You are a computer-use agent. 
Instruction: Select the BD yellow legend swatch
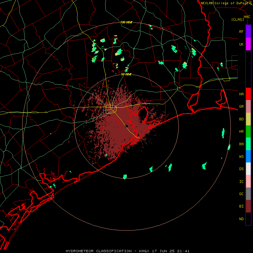coord(248,119)
